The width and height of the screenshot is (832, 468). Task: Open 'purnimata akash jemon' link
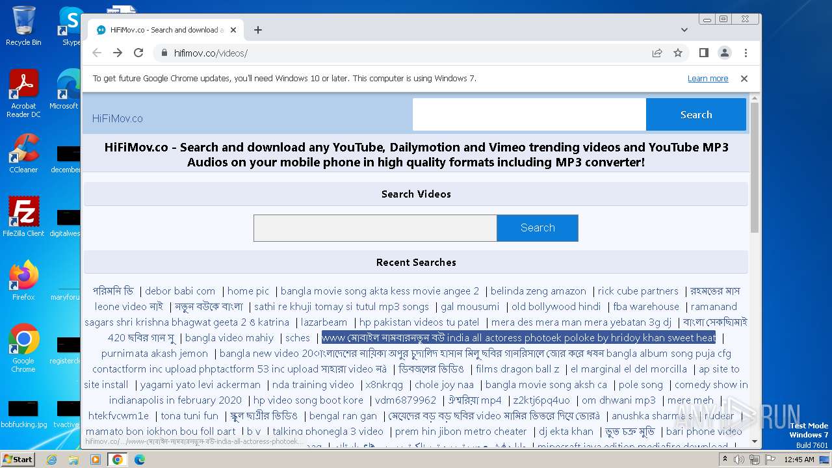[155, 354]
